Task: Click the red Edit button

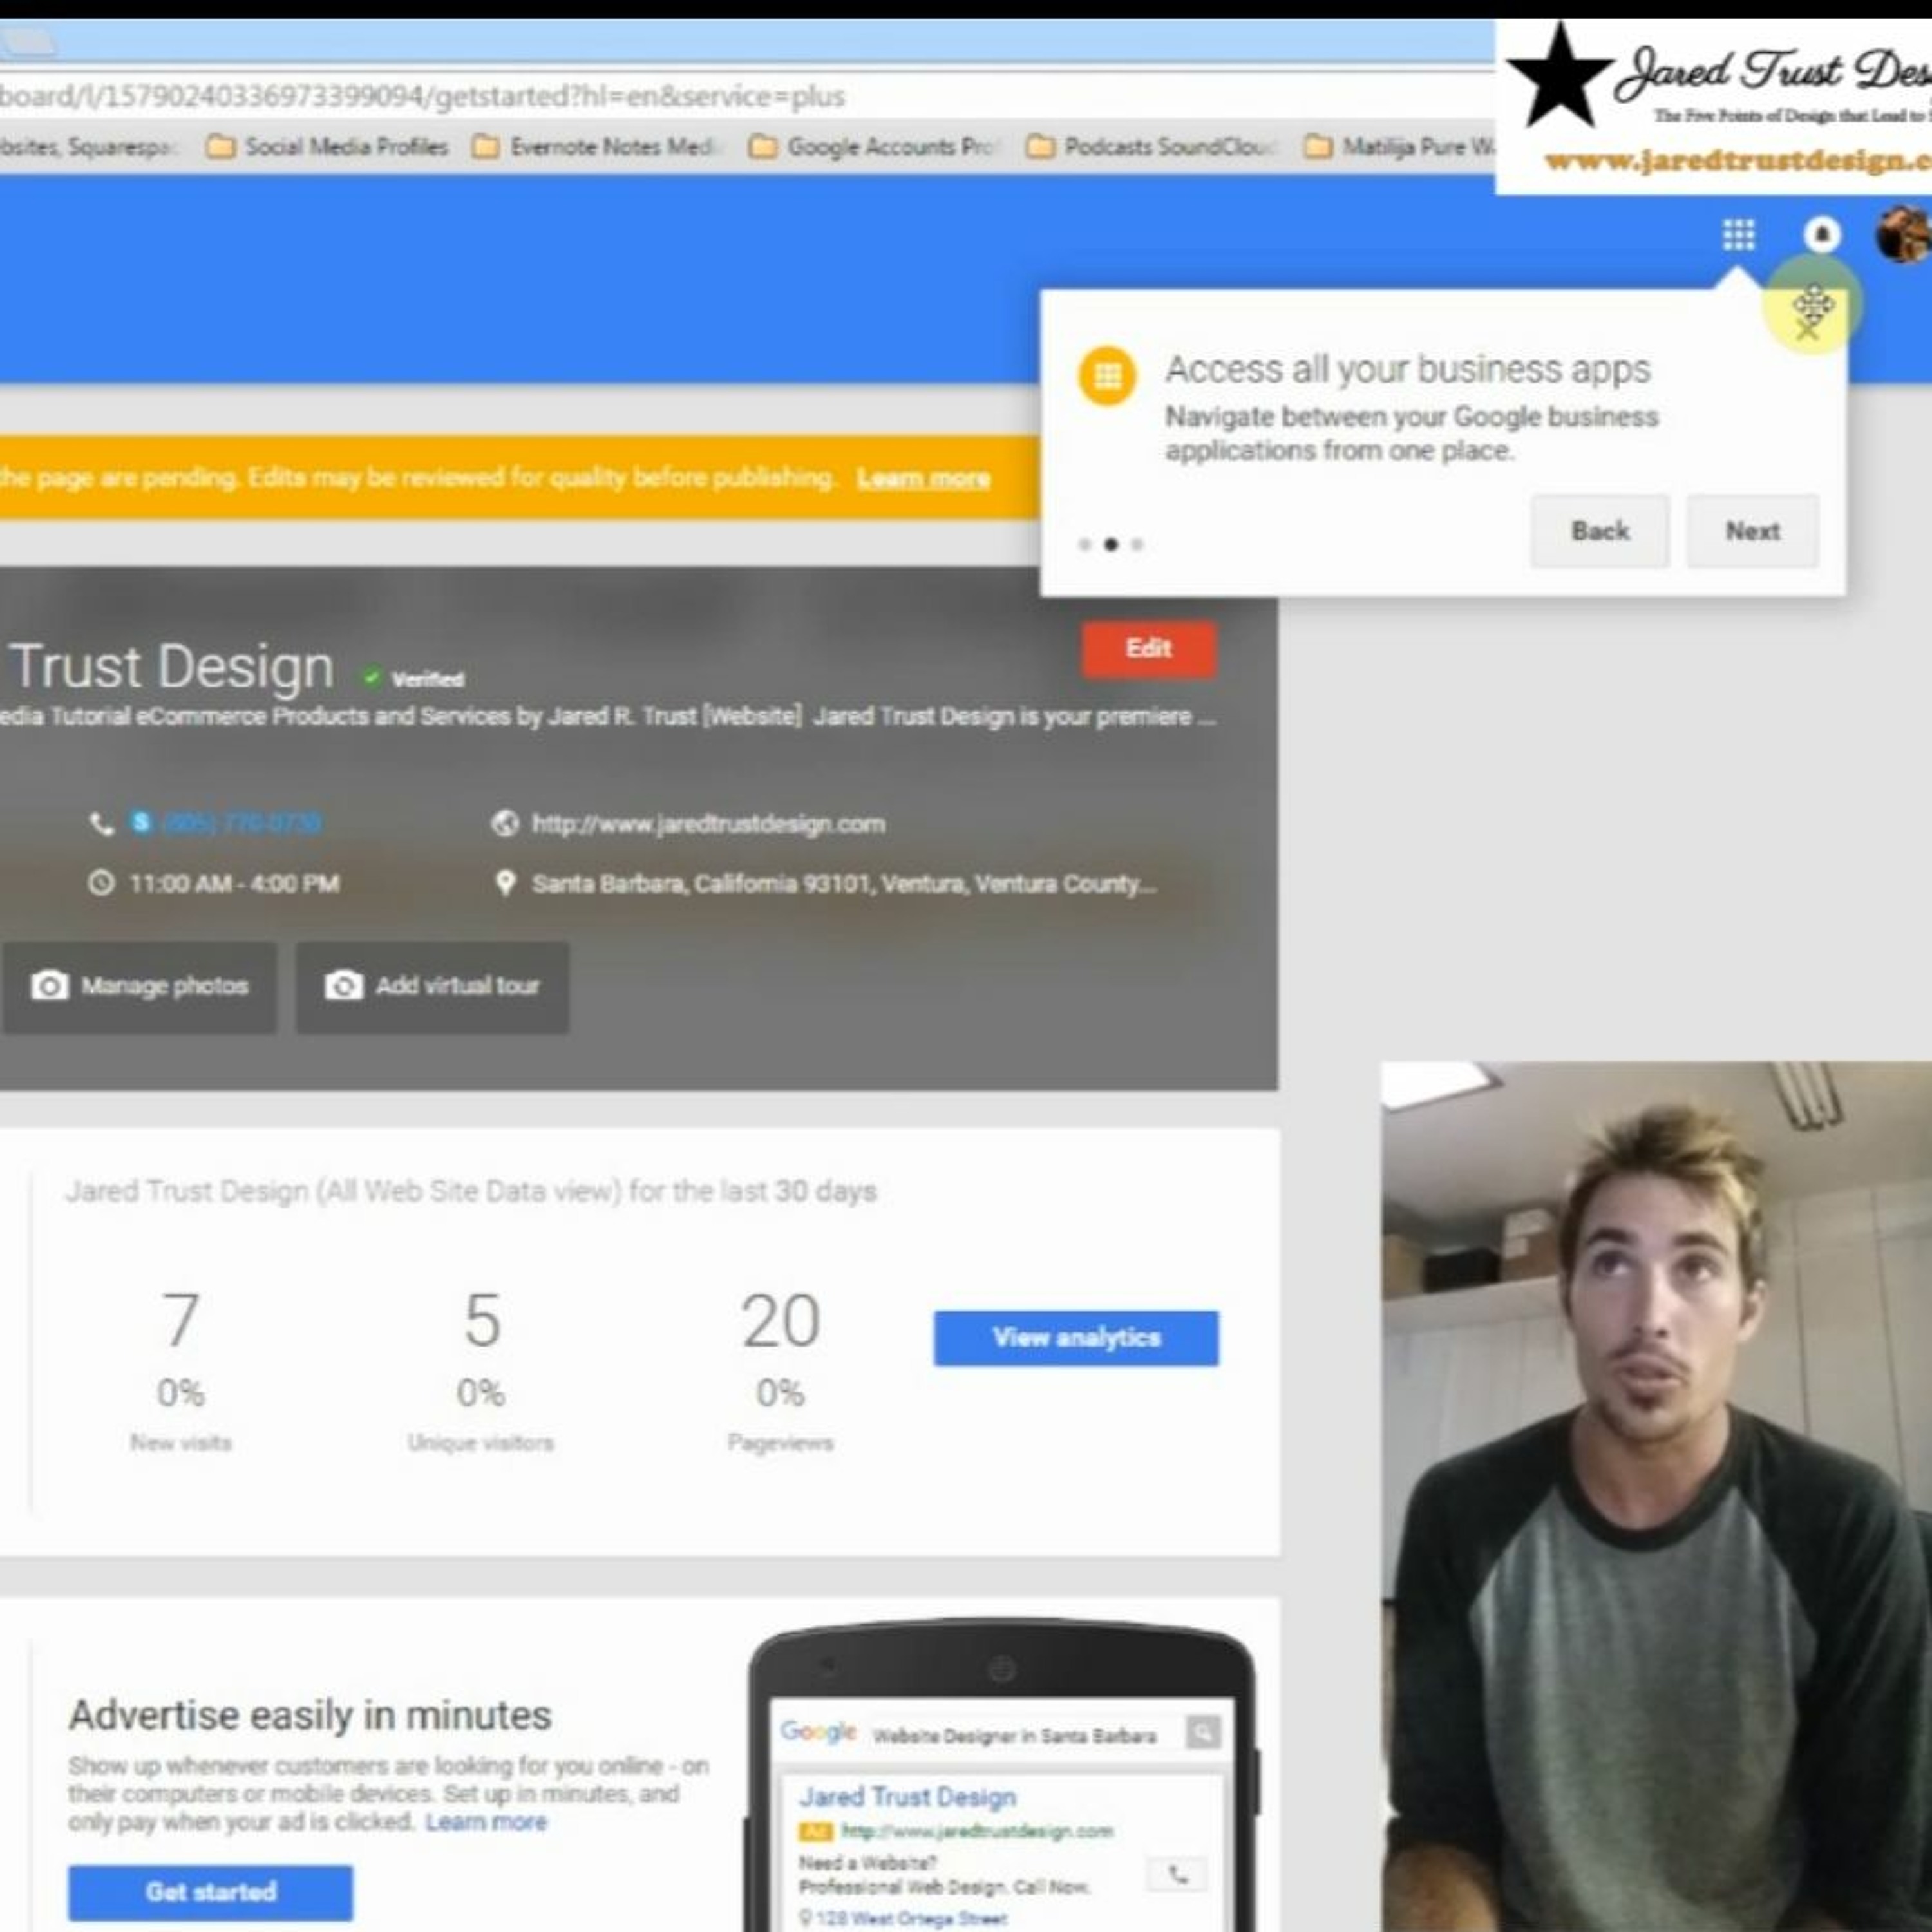Action: tap(1148, 649)
